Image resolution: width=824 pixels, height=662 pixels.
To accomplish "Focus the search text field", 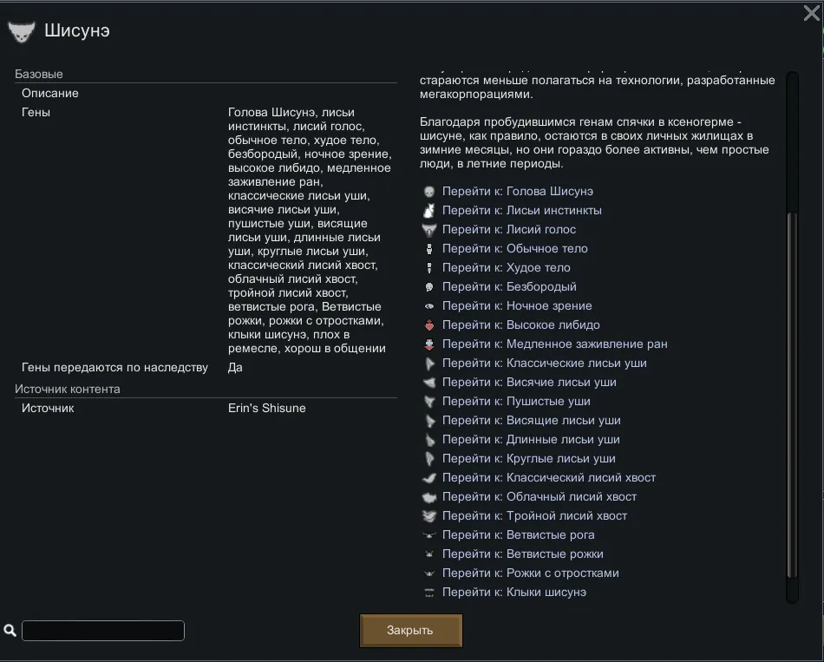I will 103,631.
